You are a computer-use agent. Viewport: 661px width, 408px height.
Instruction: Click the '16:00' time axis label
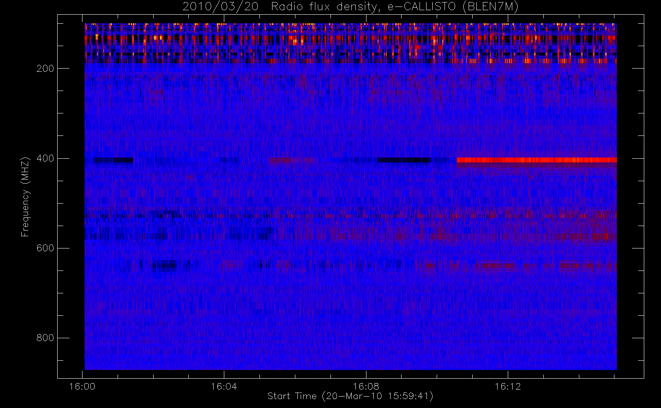click(82, 386)
